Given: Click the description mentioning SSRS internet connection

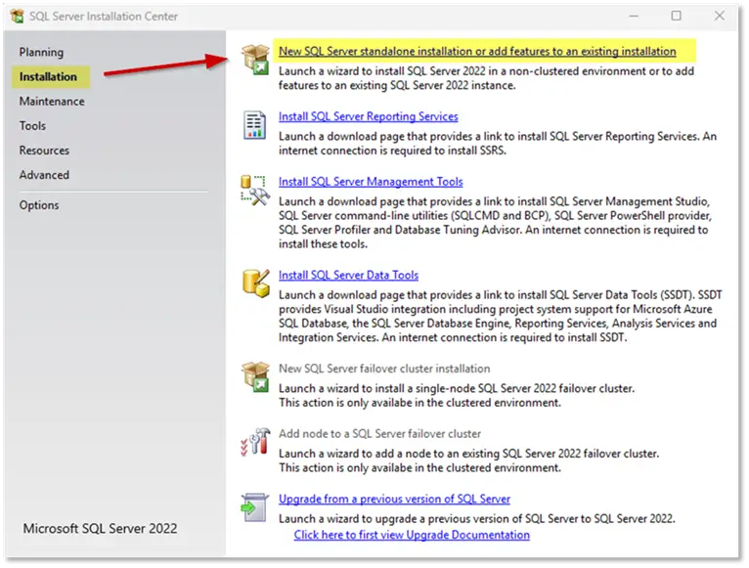Looking at the screenshot, I should (x=498, y=144).
